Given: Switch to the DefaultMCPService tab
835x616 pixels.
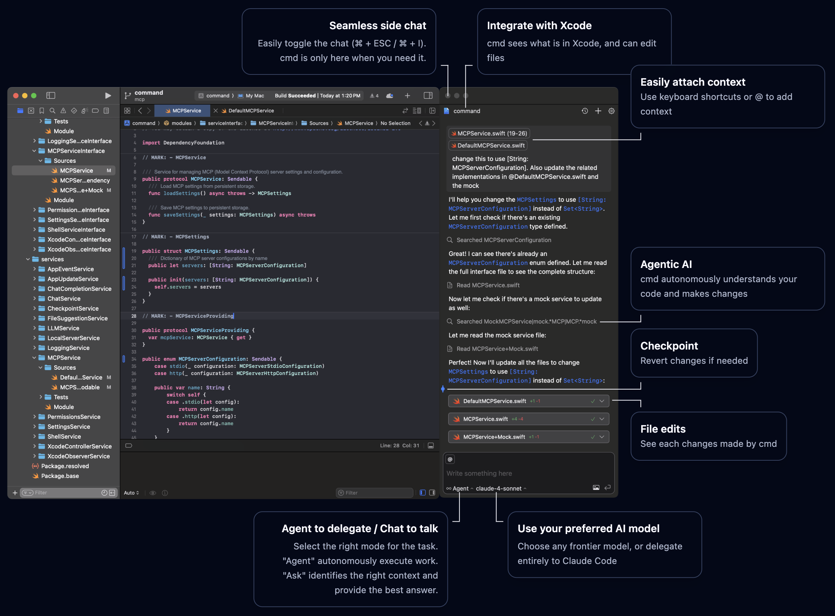Looking at the screenshot, I should pyautogui.click(x=251, y=111).
